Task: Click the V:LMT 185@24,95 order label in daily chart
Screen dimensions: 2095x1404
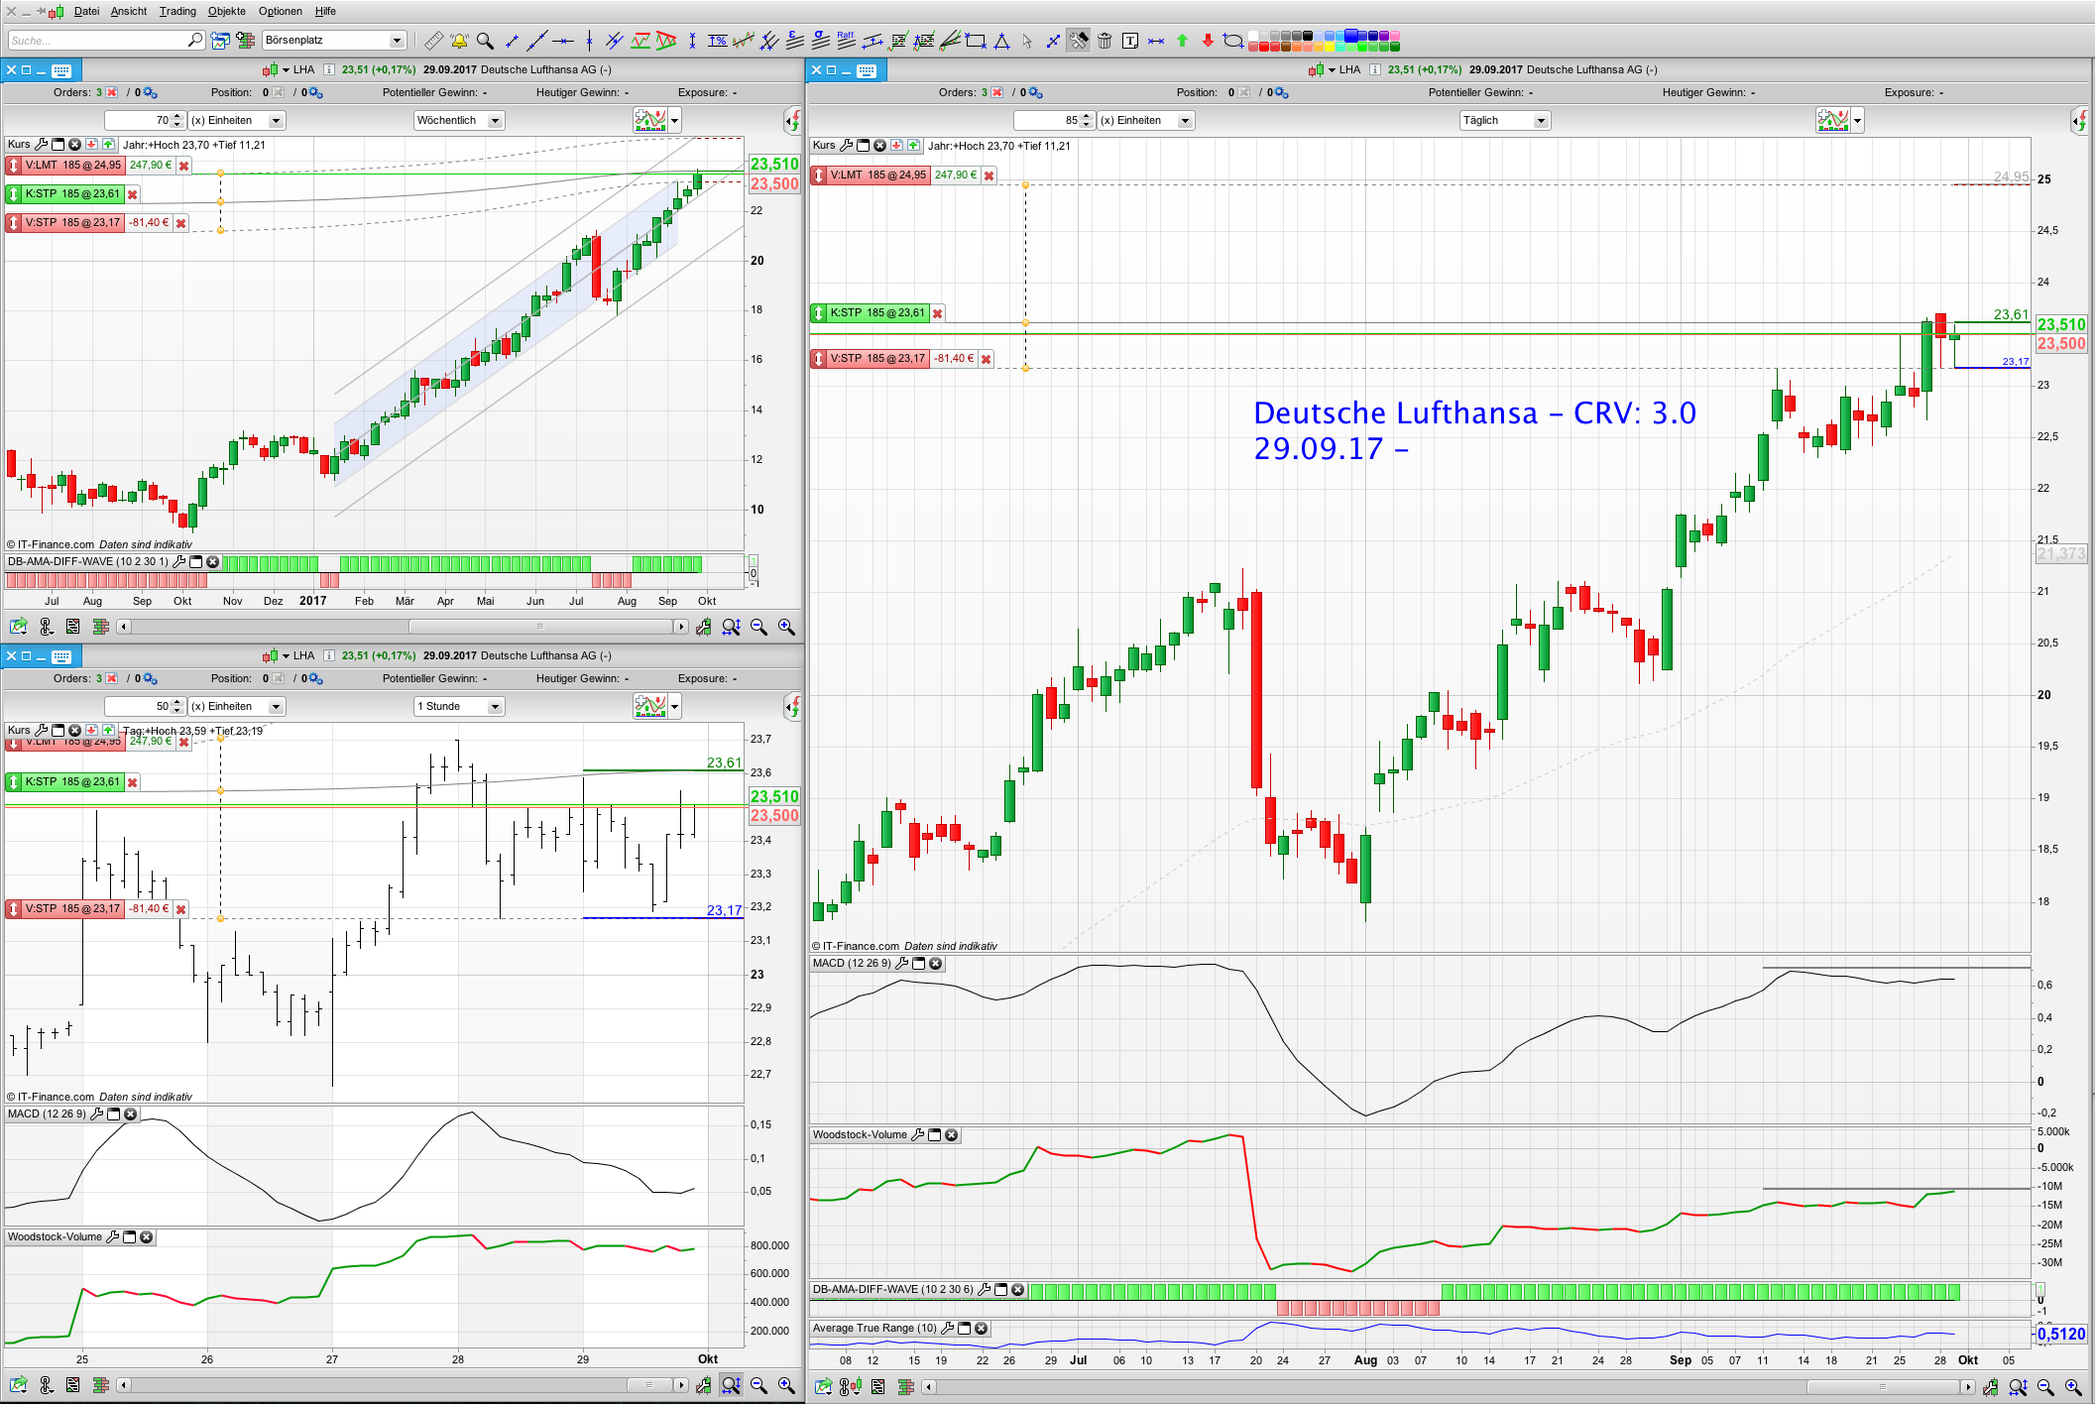Action: 876,175
